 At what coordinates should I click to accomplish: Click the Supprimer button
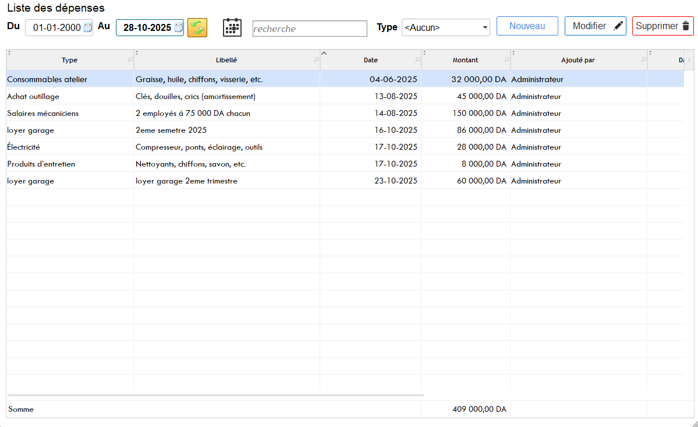tap(662, 26)
